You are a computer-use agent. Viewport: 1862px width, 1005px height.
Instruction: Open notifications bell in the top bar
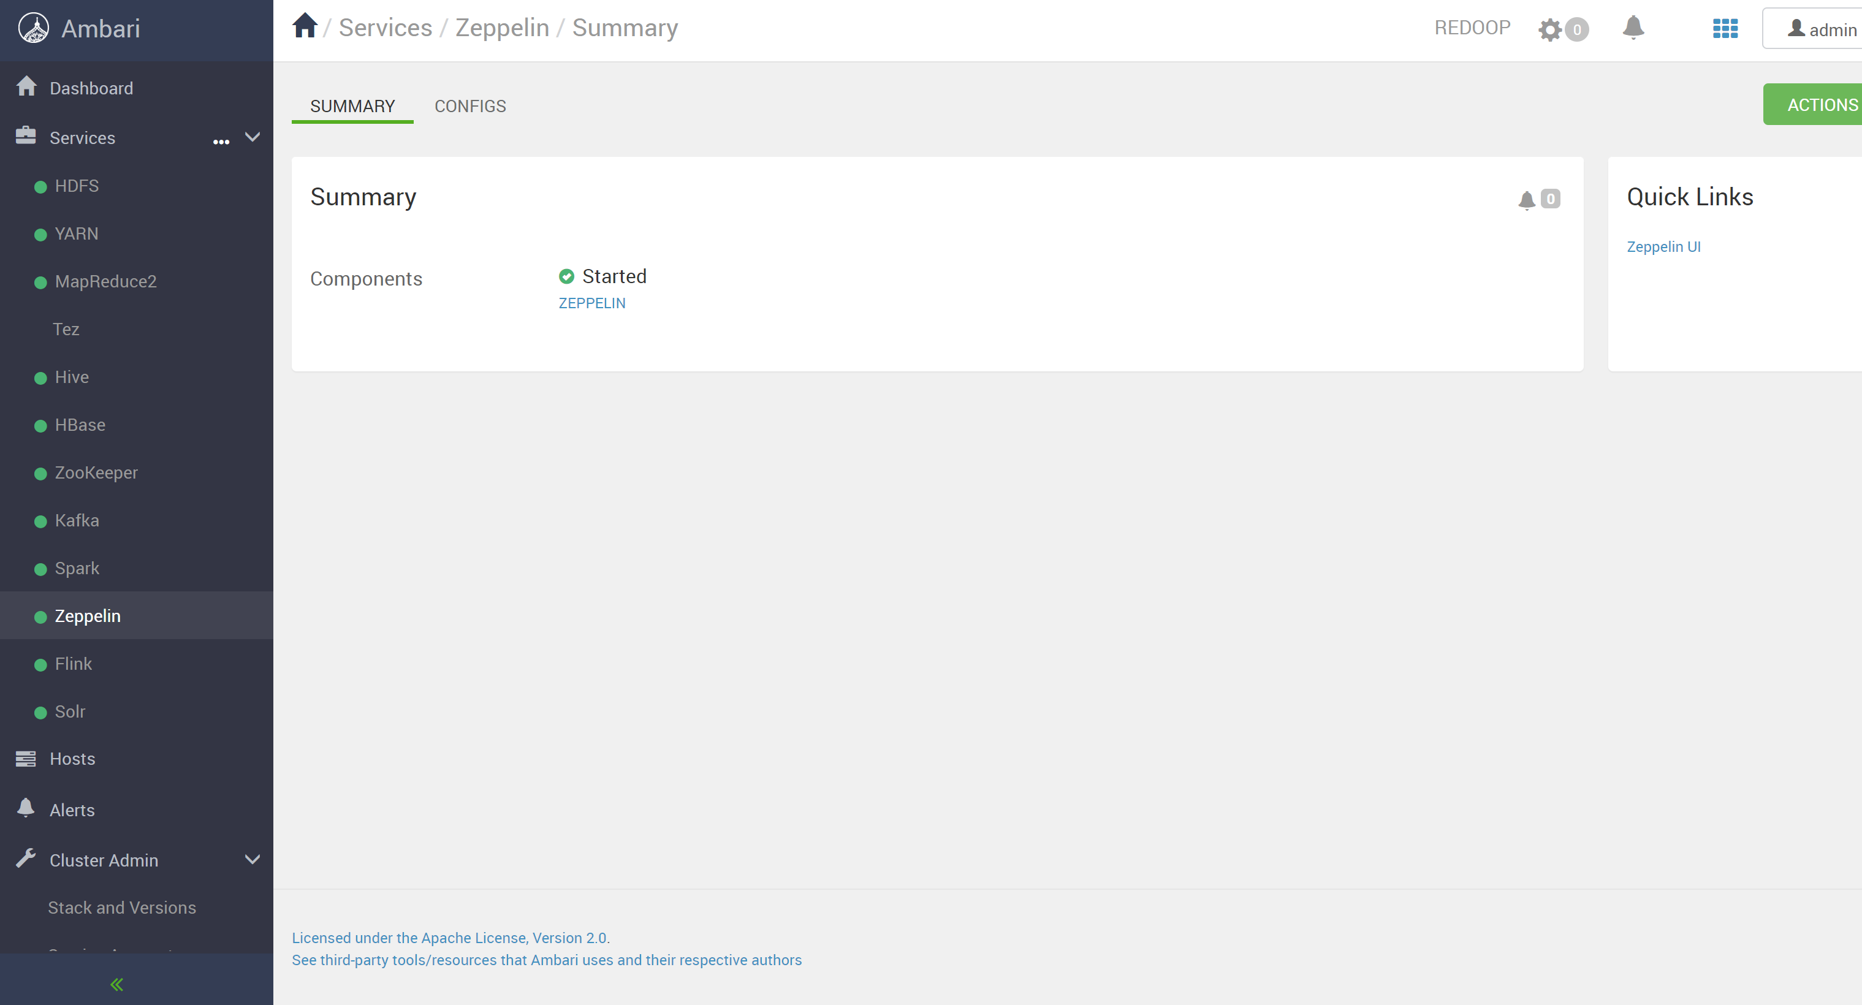[1633, 28]
